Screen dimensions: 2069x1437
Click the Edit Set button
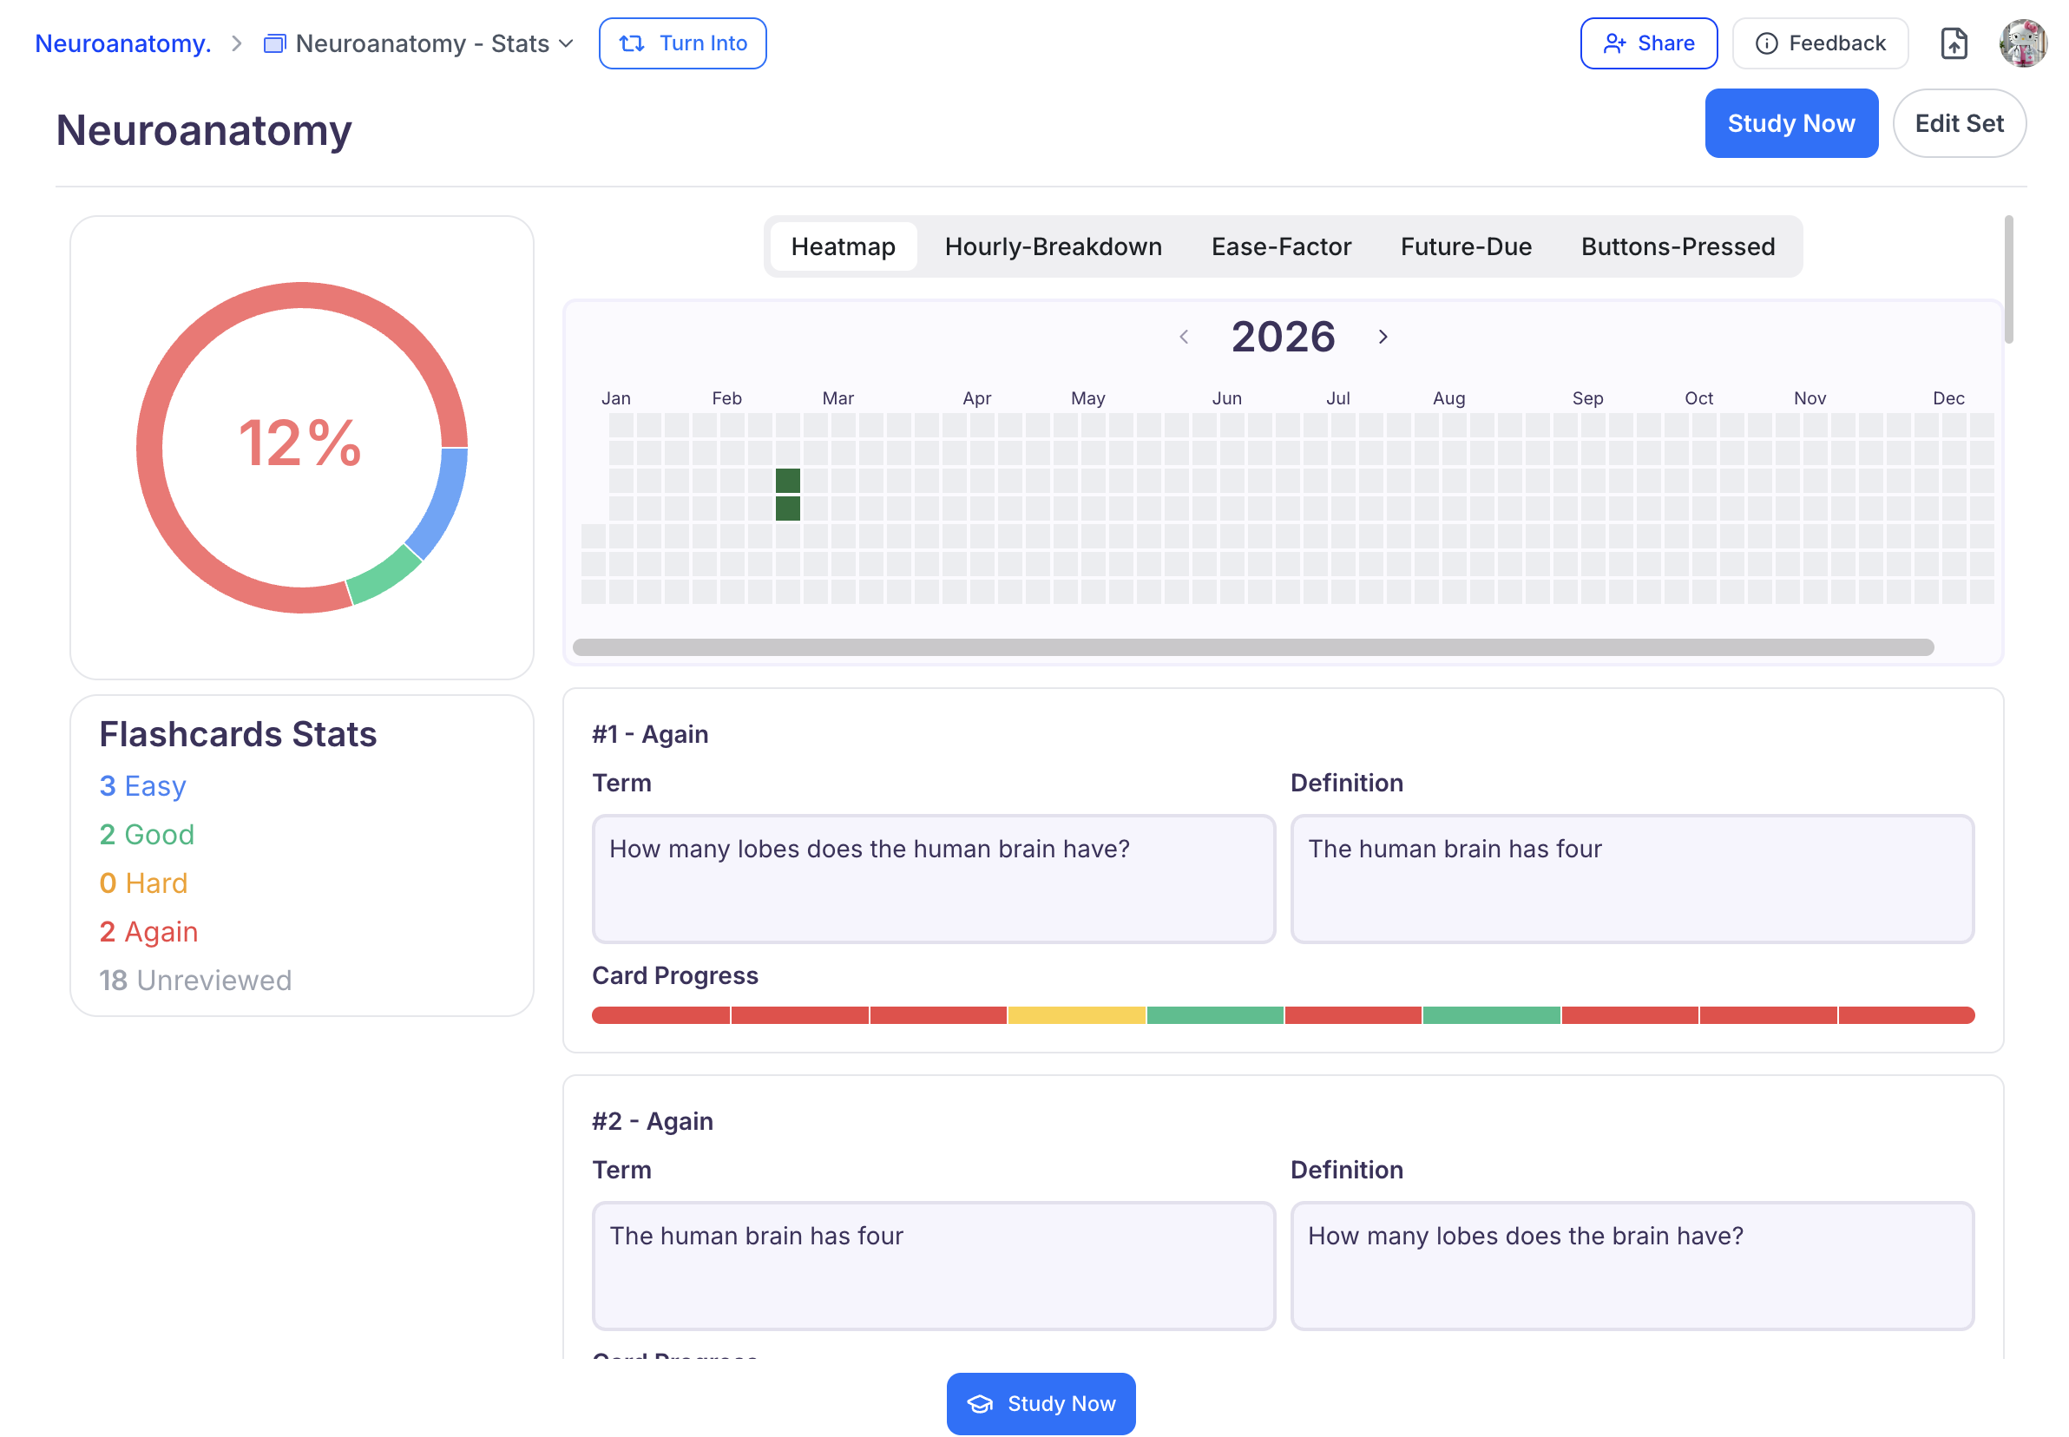(x=1958, y=123)
